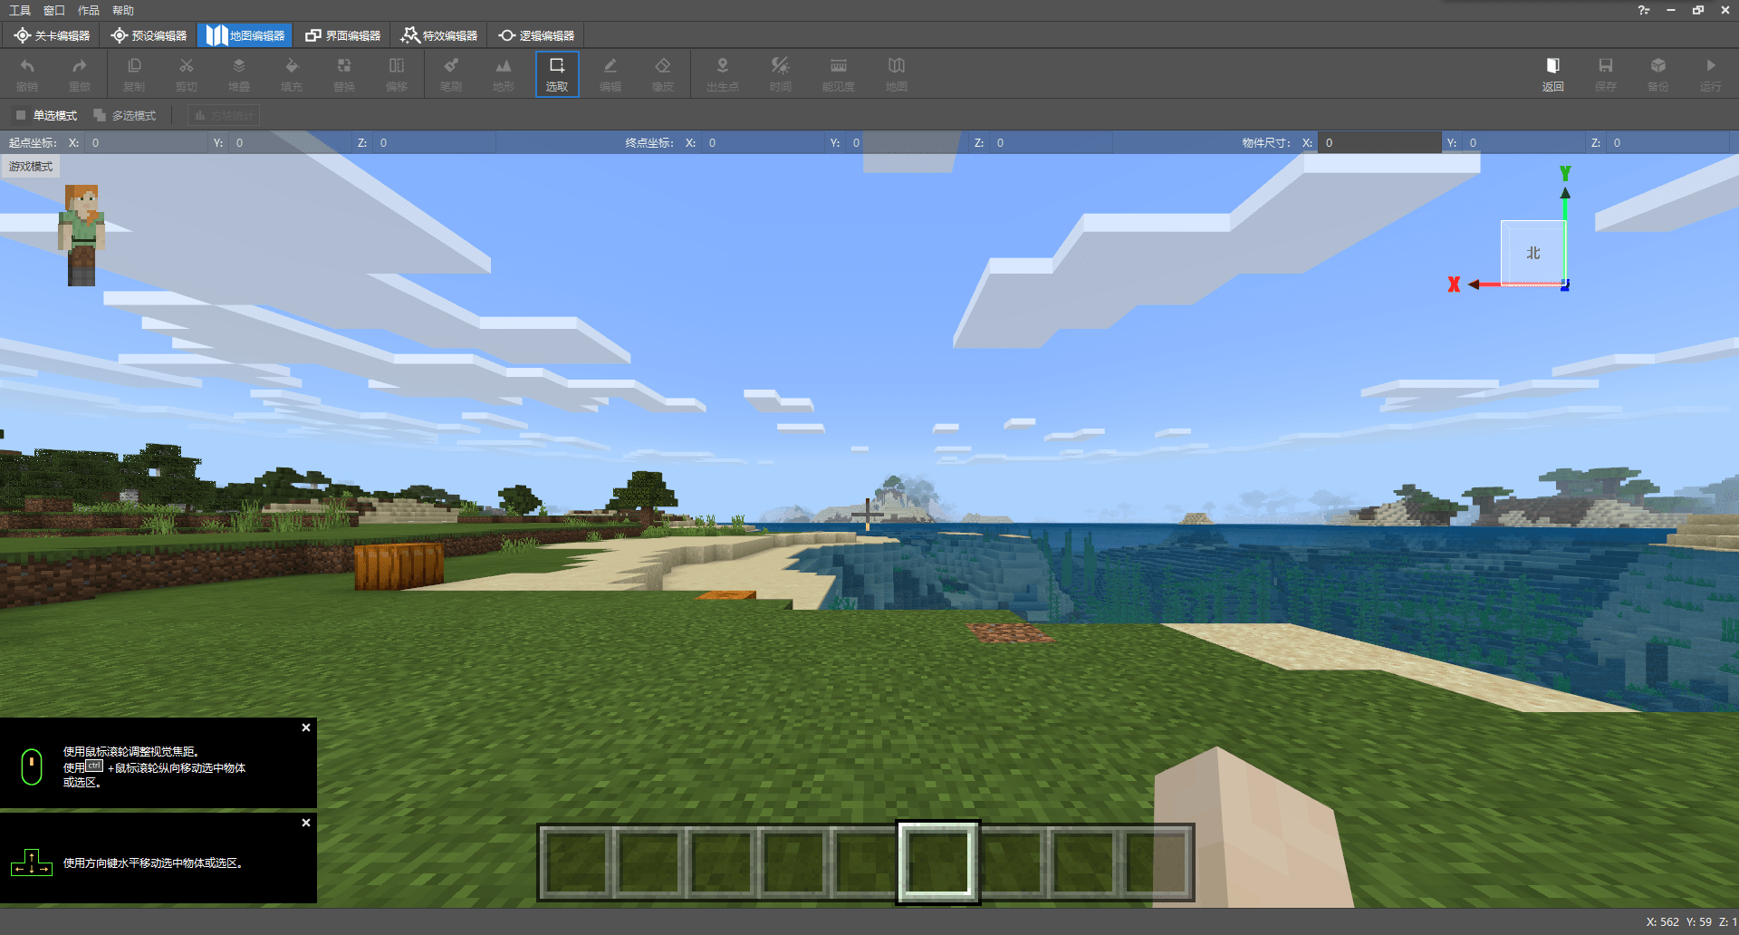Click the mouse wheel hint text
Image resolution: width=1739 pixels, height=935 pixels.
(x=154, y=766)
